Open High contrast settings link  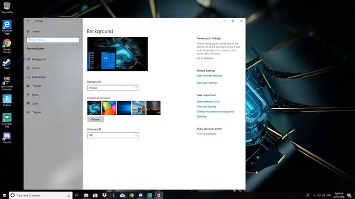(x=209, y=76)
